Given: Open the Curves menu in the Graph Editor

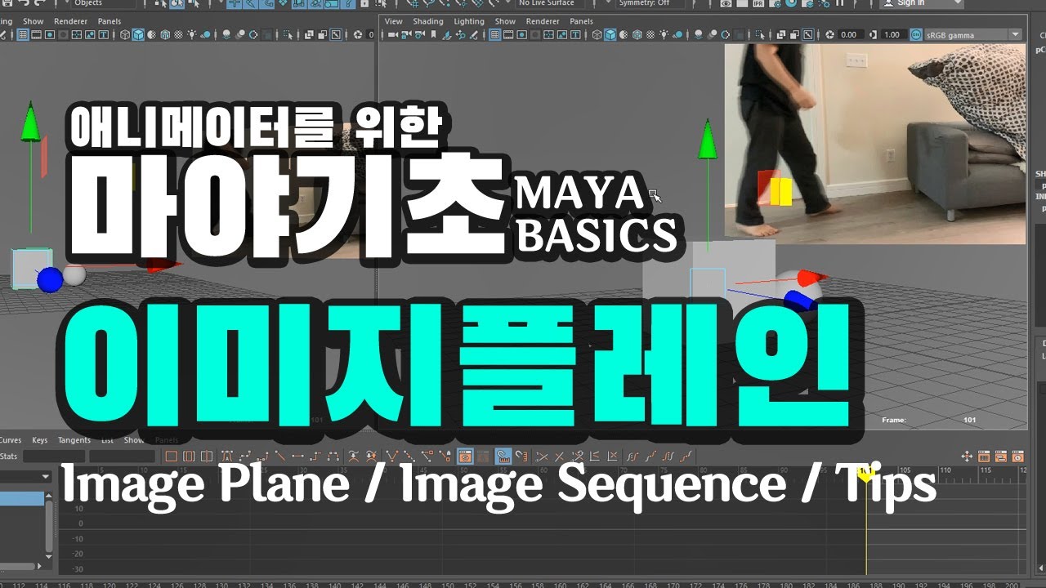Looking at the screenshot, I should [x=11, y=440].
